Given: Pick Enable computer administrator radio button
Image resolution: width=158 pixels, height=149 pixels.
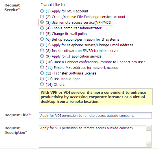Looking at the screenshot, I should coord(42,28).
